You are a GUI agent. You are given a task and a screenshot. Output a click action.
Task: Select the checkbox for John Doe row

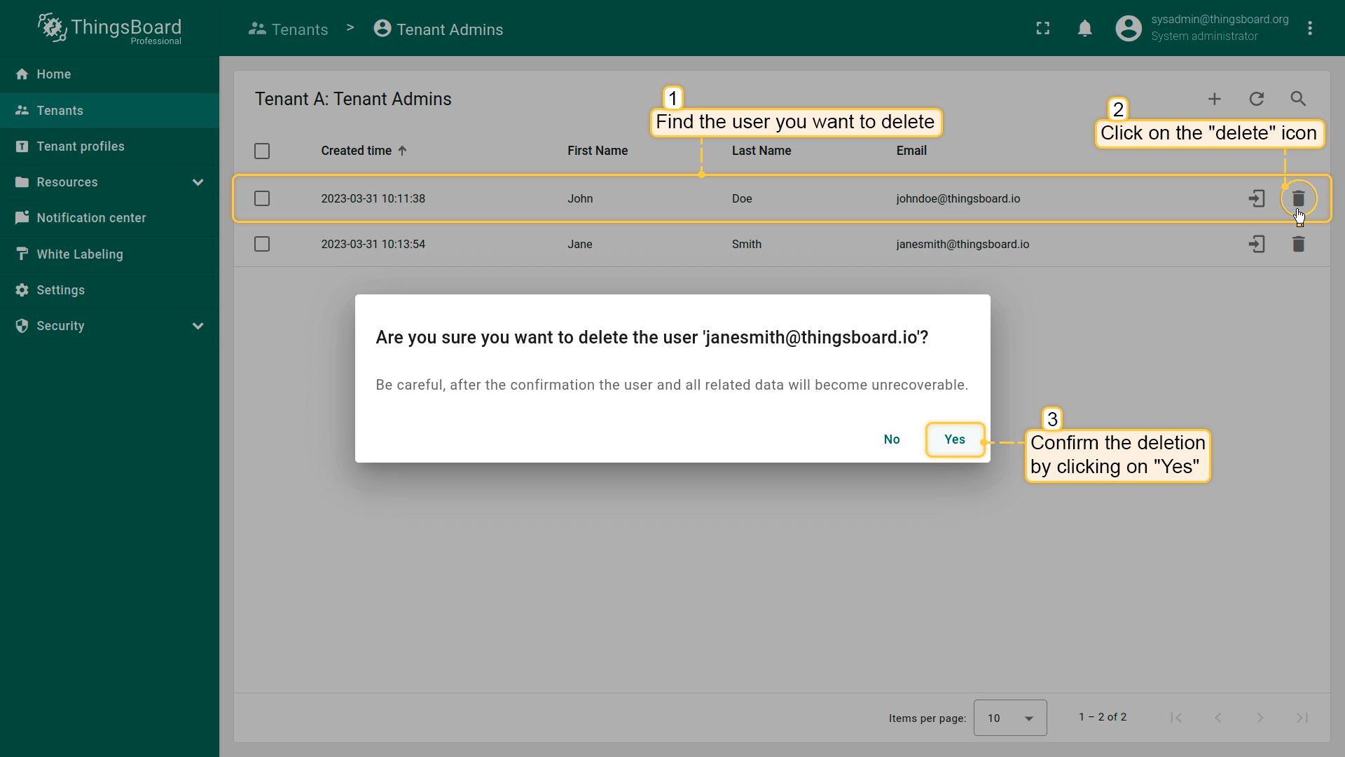[262, 198]
